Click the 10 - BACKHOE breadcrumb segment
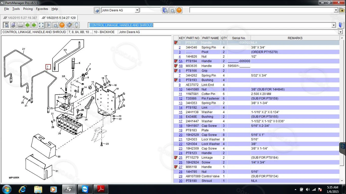This screenshot has height=194, width=346. coord(104,32)
